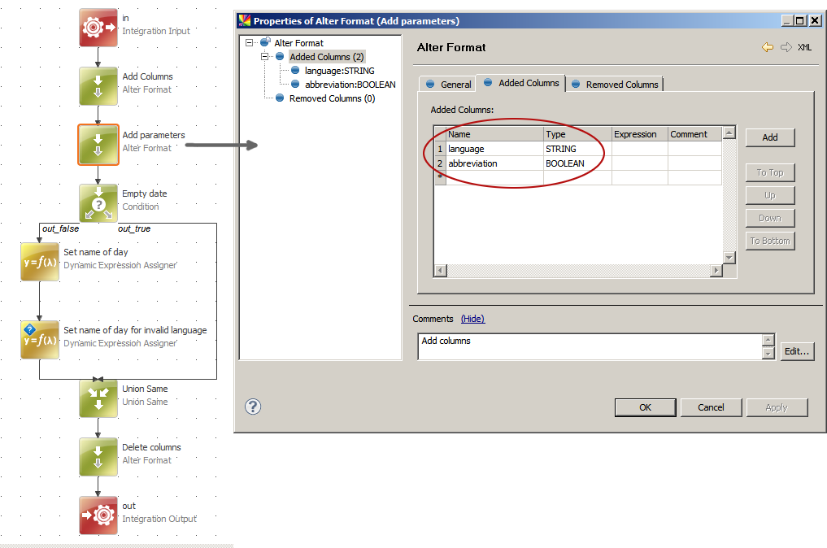Select the Union Same node icon
Image resolution: width=827 pixels, height=548 pixels.
click(98, 398)
